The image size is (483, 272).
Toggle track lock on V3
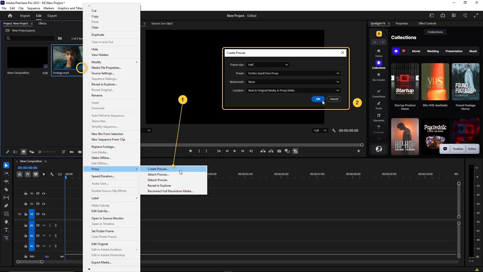[26, 193]
